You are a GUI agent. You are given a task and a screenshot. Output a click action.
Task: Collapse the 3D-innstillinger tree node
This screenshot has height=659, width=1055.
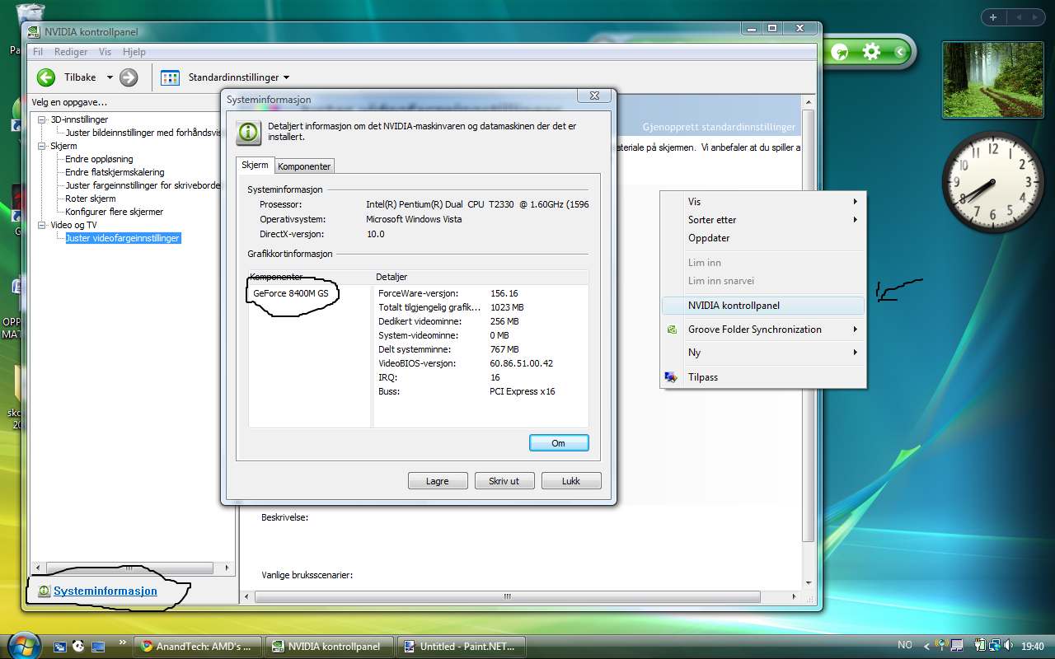42,119
